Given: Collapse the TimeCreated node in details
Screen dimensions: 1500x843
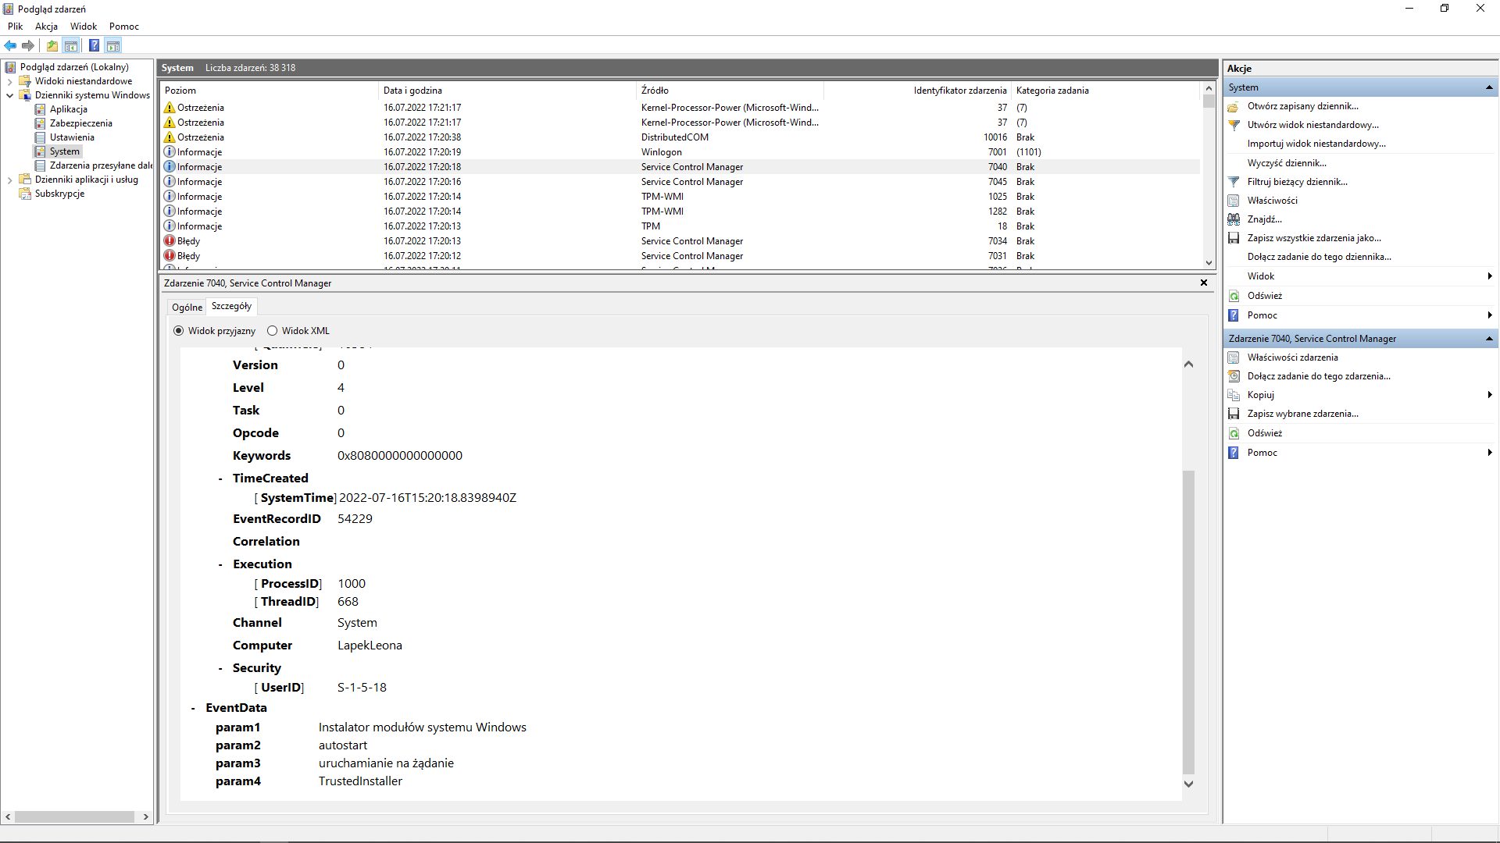Looking at the screenshot, I should [221, 479].
